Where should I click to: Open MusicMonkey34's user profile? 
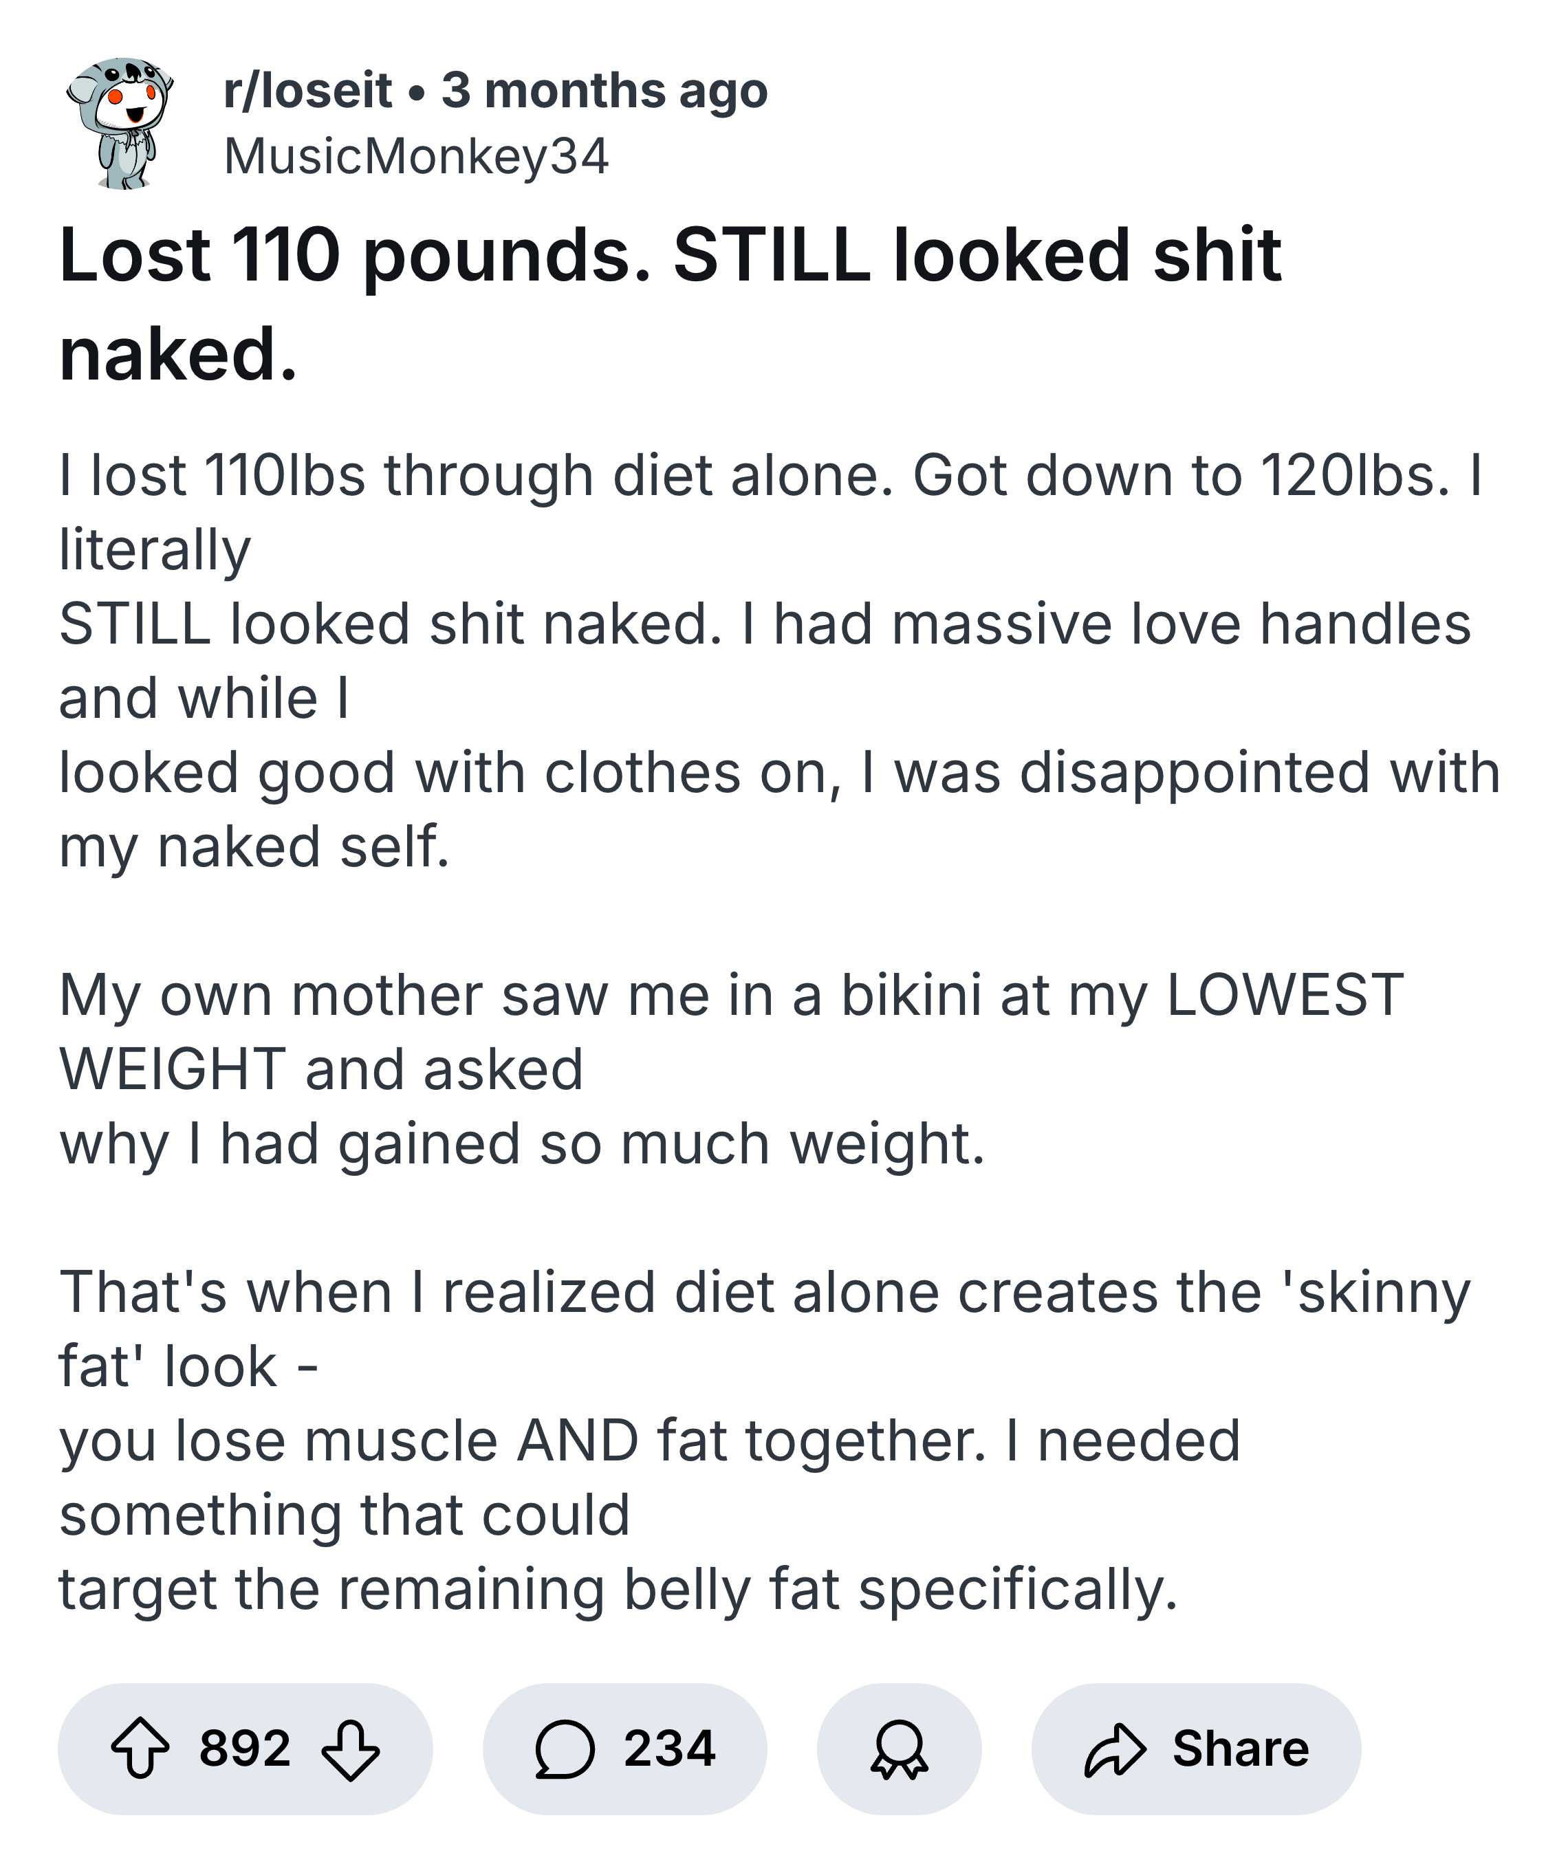(415, 157)
